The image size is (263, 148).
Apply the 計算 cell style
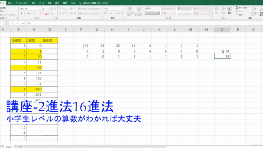(200, 13)
